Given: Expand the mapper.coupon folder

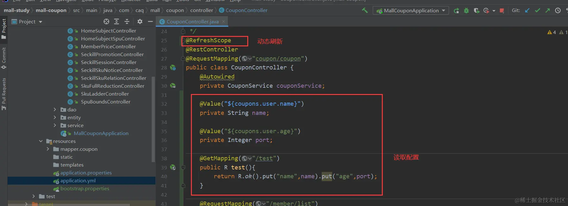Looking at the screenshot, I should (48, 149).
